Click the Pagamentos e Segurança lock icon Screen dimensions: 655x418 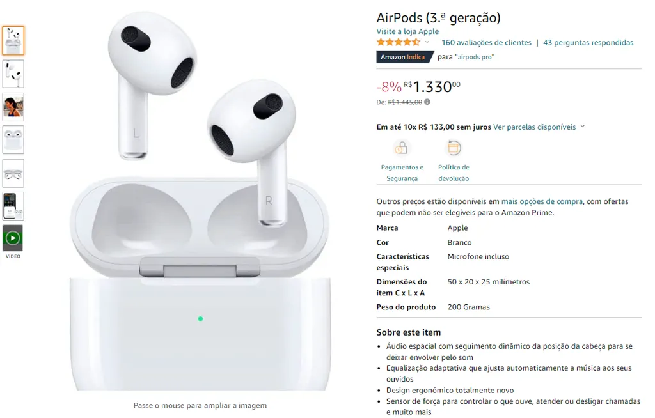point(401,148)
